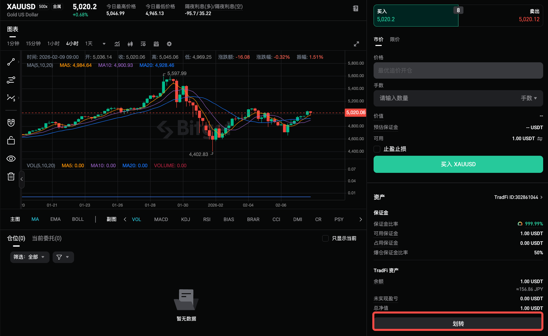Check the 只显示当前 checkbox
The width and height of the screenshot is (548, 336).
coord(325,238)
